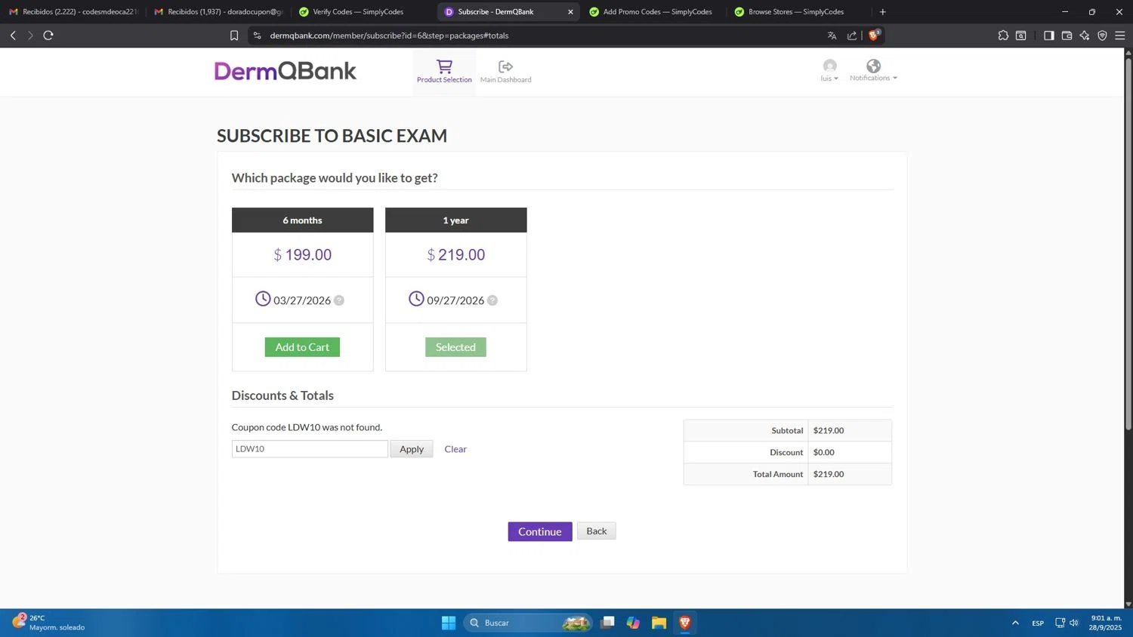The width and height of the screenshot is (1133, 637).
Task: Open a new browser tab
Action: point(882,12)
